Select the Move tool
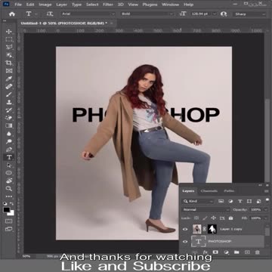Viewport: 272px width, 272px height. (x=9, y=32)
